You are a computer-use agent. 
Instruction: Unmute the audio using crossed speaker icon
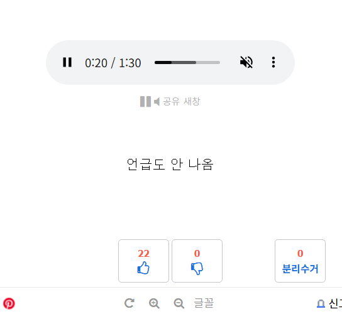pos(246,62)
